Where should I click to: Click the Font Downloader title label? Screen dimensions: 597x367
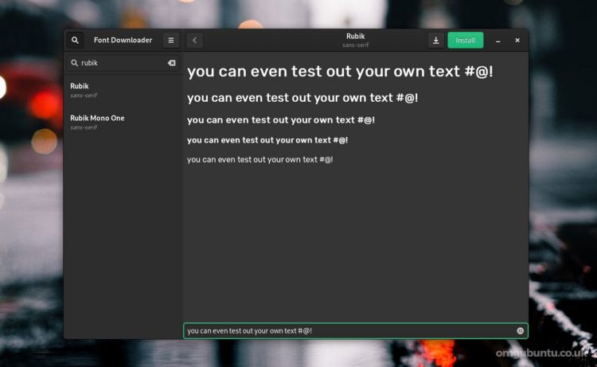point(123,40)
